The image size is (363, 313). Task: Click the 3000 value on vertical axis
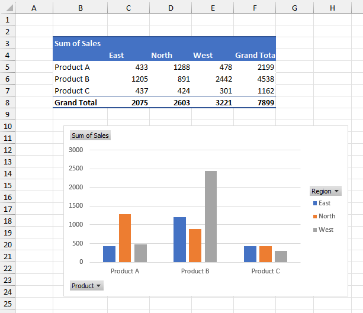coord(75,149)
